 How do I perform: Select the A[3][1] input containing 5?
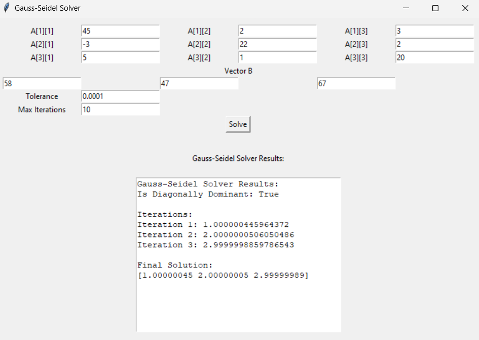coord(120,57)
